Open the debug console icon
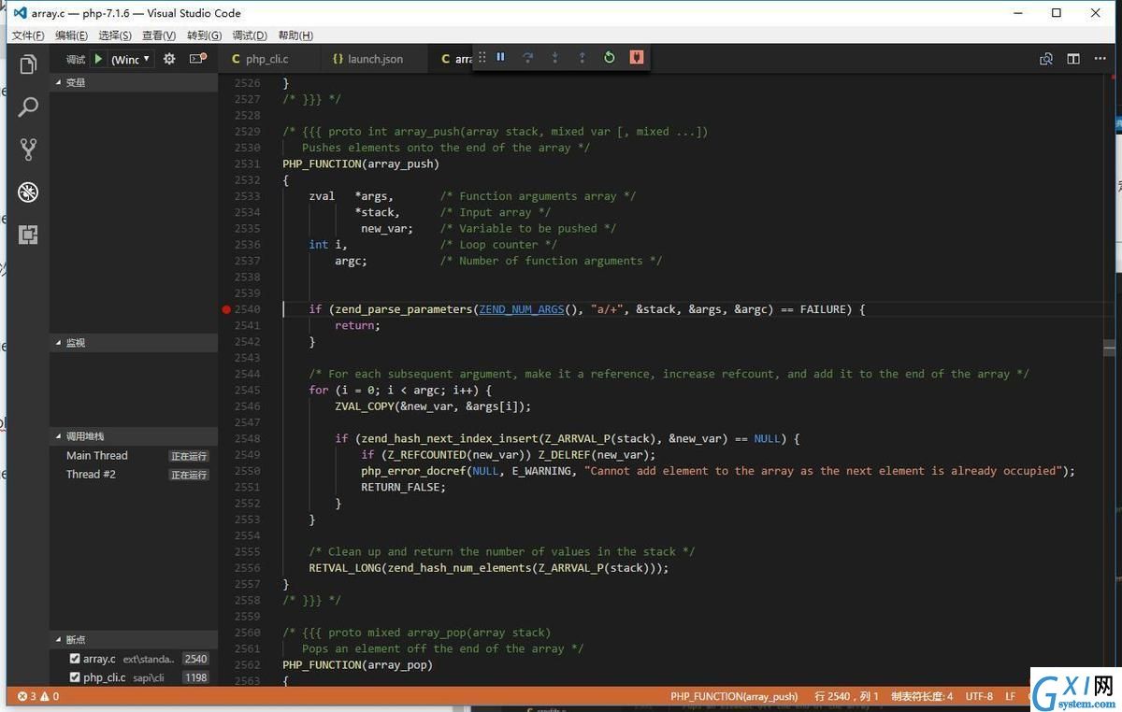This screenshot has height=712, width=1122. click(x=197, y=59)
